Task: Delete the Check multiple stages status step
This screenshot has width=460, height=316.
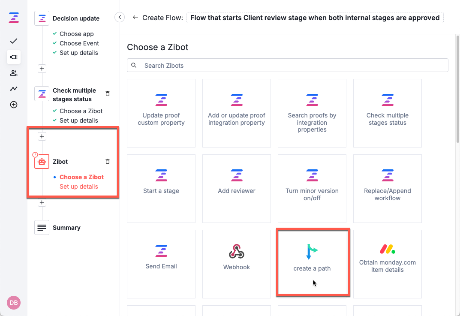Action: click(x=108, y=93)
